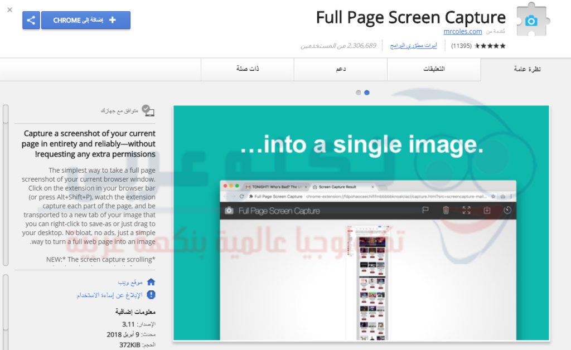Screen dimensions: 571x350
Task: Click the 2,306,689 users count text
Action: [x=338, y=46]
